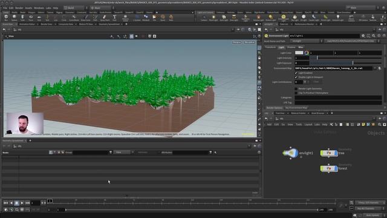
Task: Expand the scene view path dropdown
Action: click(x=232, y=30)
